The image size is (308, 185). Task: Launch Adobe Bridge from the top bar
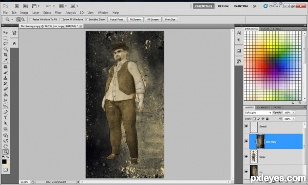(17, 6)
